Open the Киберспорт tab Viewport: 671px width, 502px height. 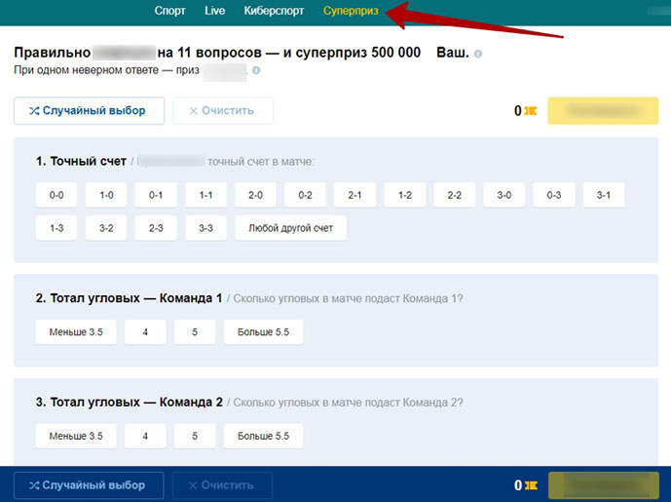pyautogui.click(x=274, y=11)
